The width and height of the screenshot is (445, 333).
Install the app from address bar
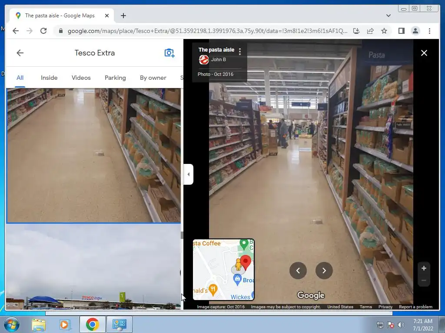pos(356,31)
